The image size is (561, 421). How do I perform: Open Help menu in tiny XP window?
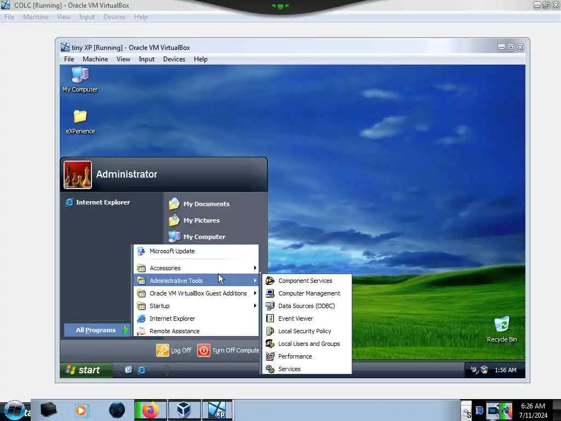point(201,59)
